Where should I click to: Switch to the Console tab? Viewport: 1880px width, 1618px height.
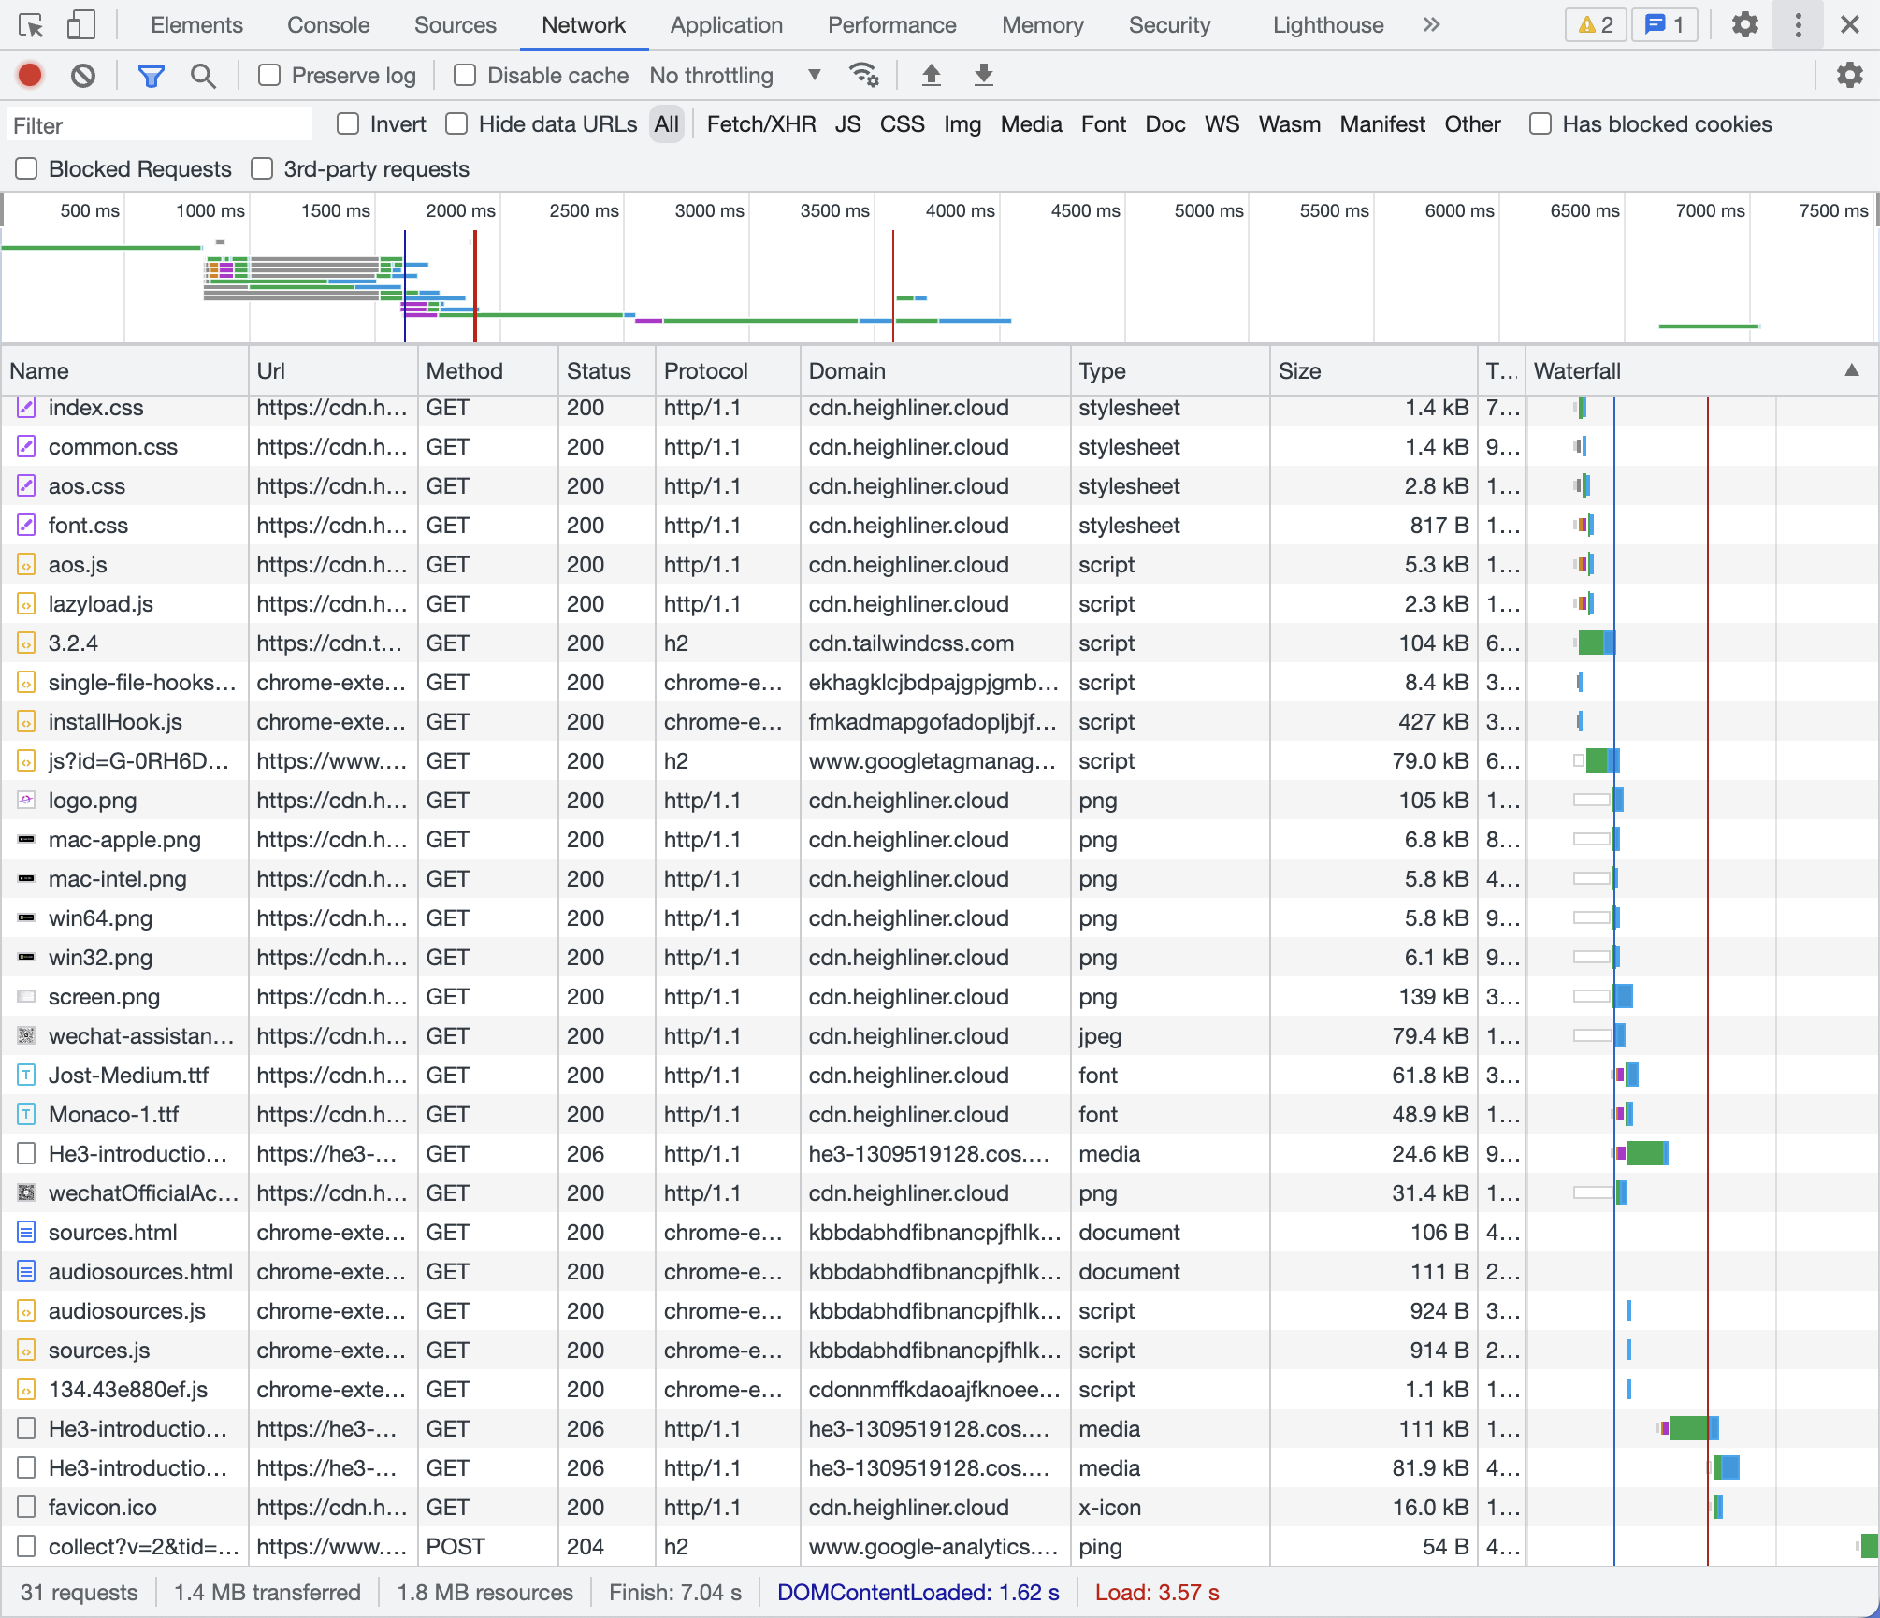click(328, 25)
